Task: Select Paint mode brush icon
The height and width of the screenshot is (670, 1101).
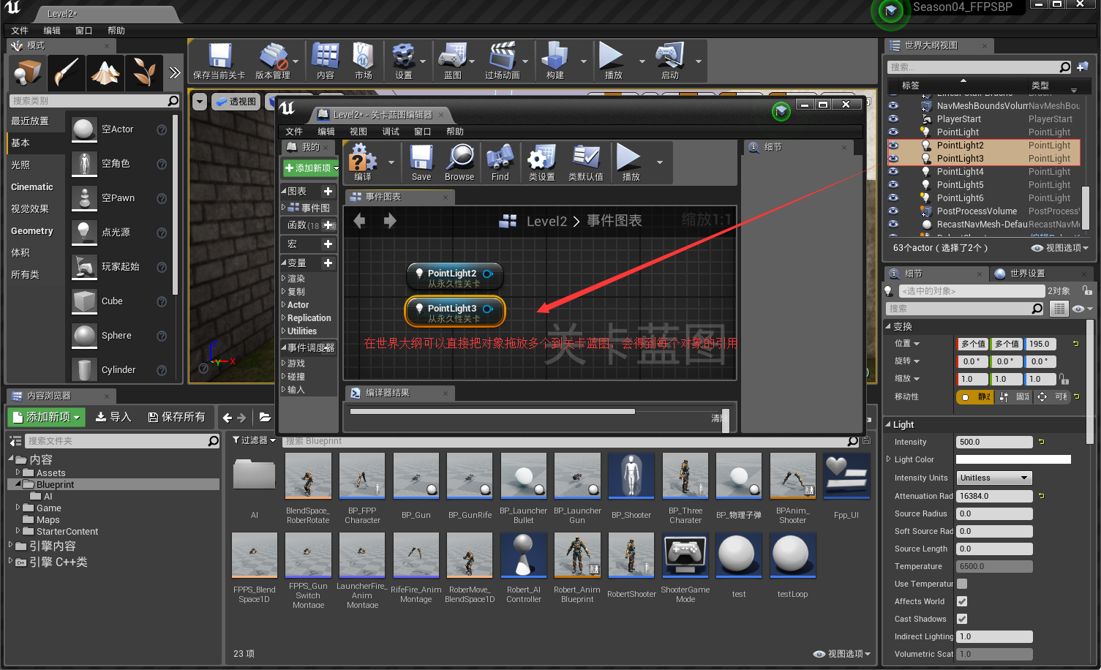Action: point(67,72)
